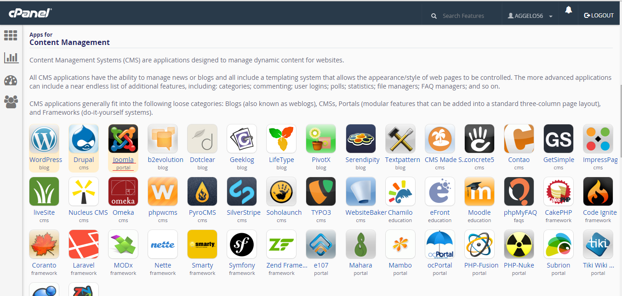Open the PyroCMS flame icon
The width and height of the screenshot is (622, 296).
pos(202,191)
